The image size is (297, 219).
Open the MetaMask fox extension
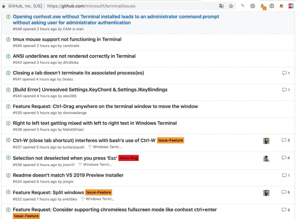click(x=281, y=6)
